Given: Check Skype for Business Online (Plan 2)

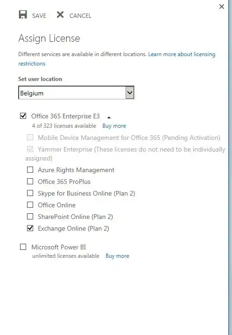Looking at the screenshot, I should pyautogui.click(x=30, y=193).
